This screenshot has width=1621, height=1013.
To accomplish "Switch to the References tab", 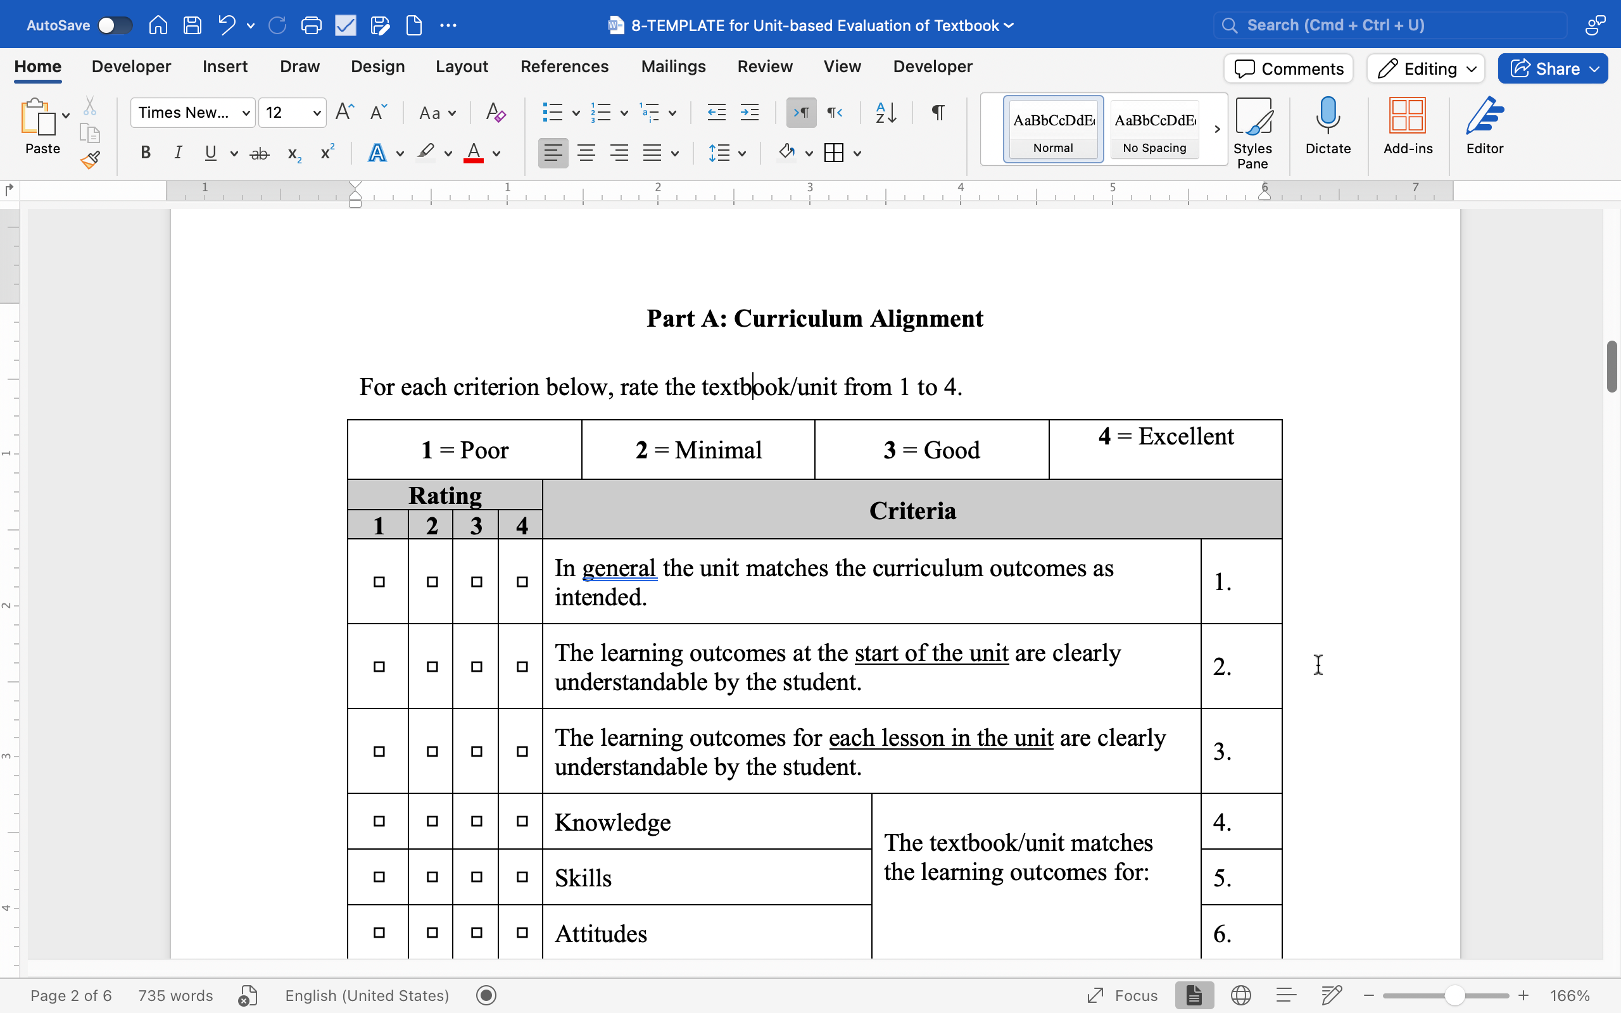I will [564, 67].
